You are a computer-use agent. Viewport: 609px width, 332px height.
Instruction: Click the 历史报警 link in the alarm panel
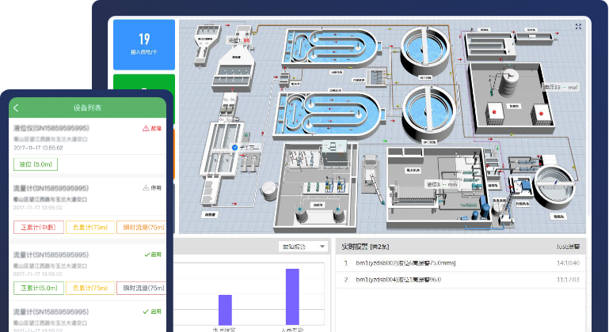[569, 247]
